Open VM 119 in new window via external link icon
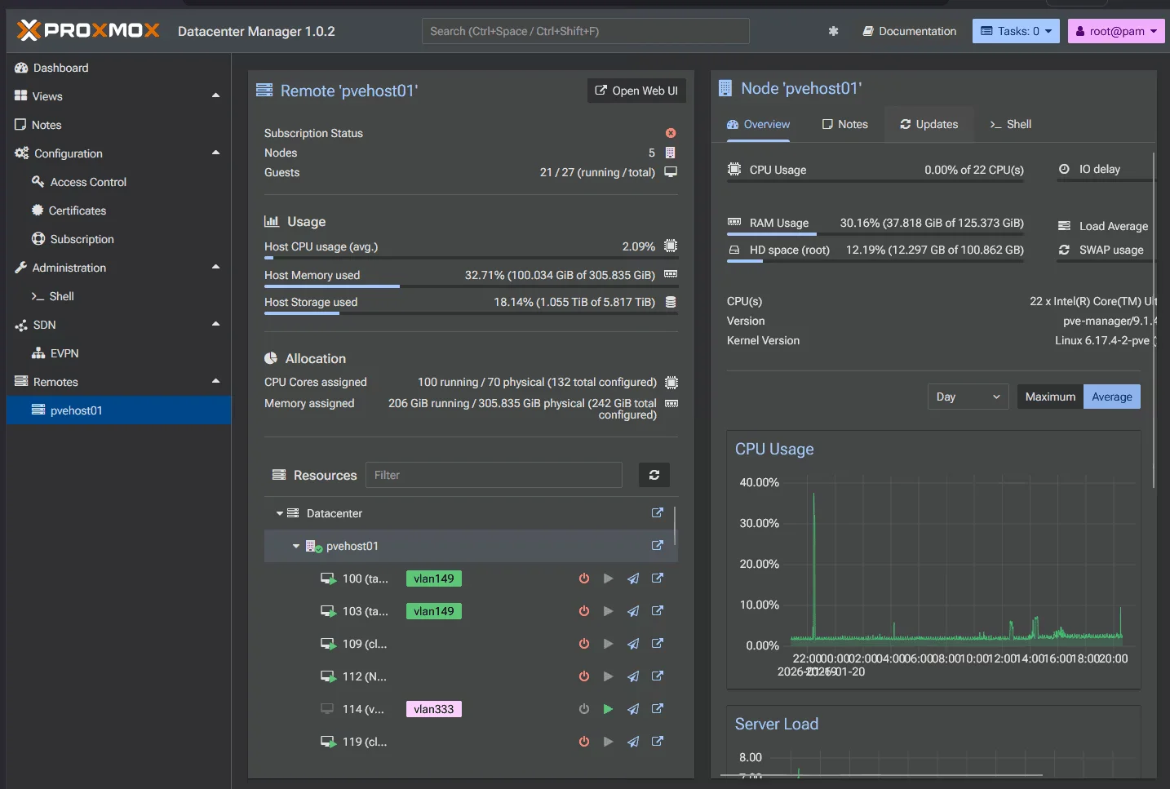Image resolution: width=1170 pixels, height=789 pixels. (658, 742)
